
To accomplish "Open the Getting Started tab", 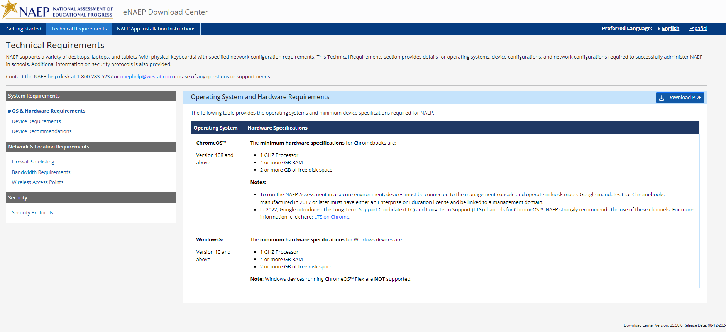I will point(24,29).
